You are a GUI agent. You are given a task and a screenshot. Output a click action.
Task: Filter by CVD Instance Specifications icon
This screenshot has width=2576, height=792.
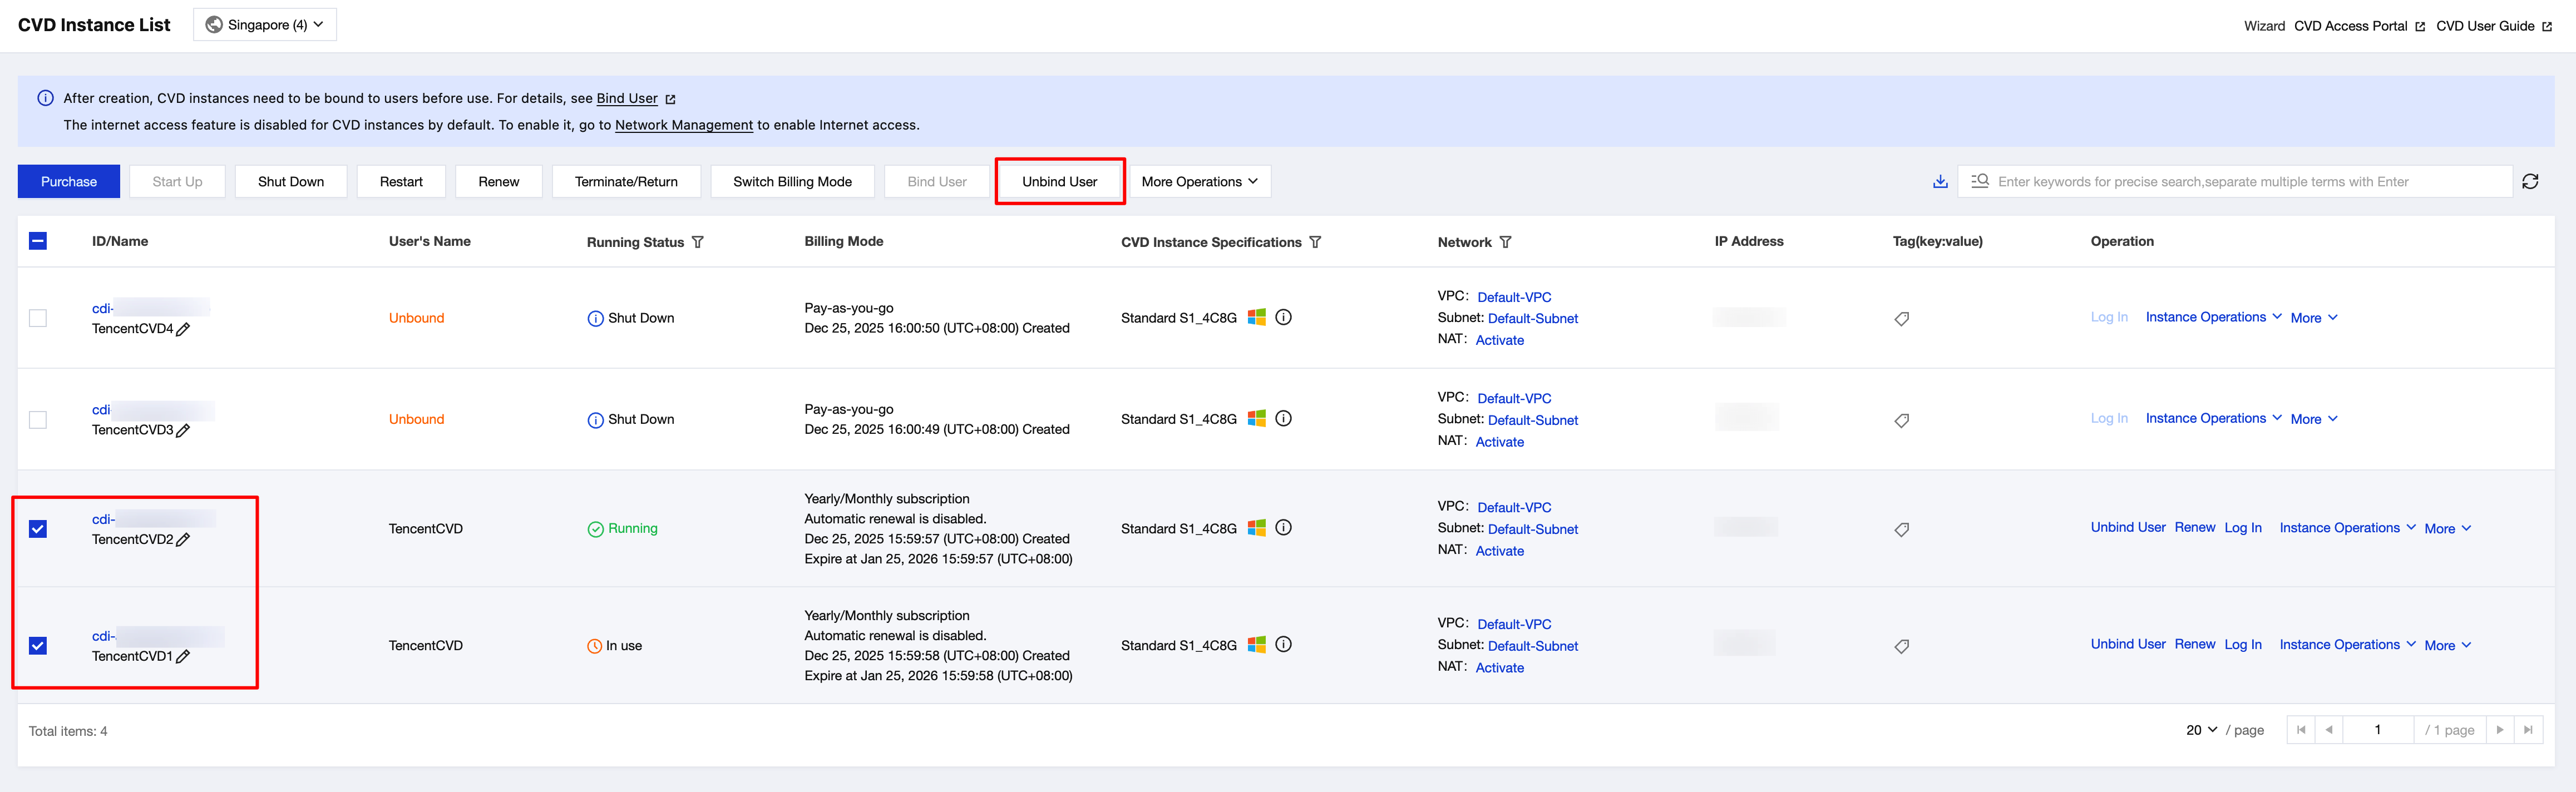tap(1315, 242)
